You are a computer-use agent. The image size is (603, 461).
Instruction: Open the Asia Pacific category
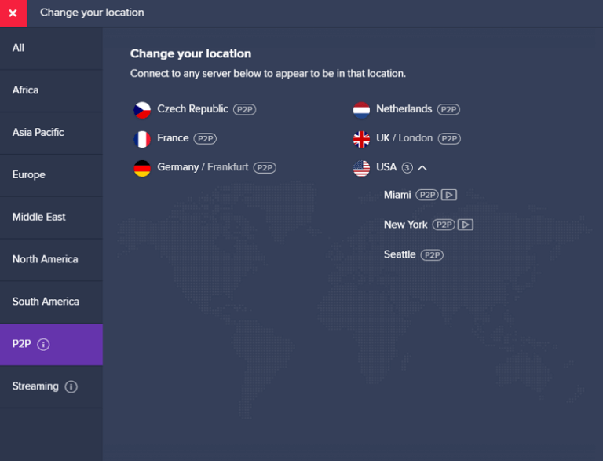[x=38, y=132]
